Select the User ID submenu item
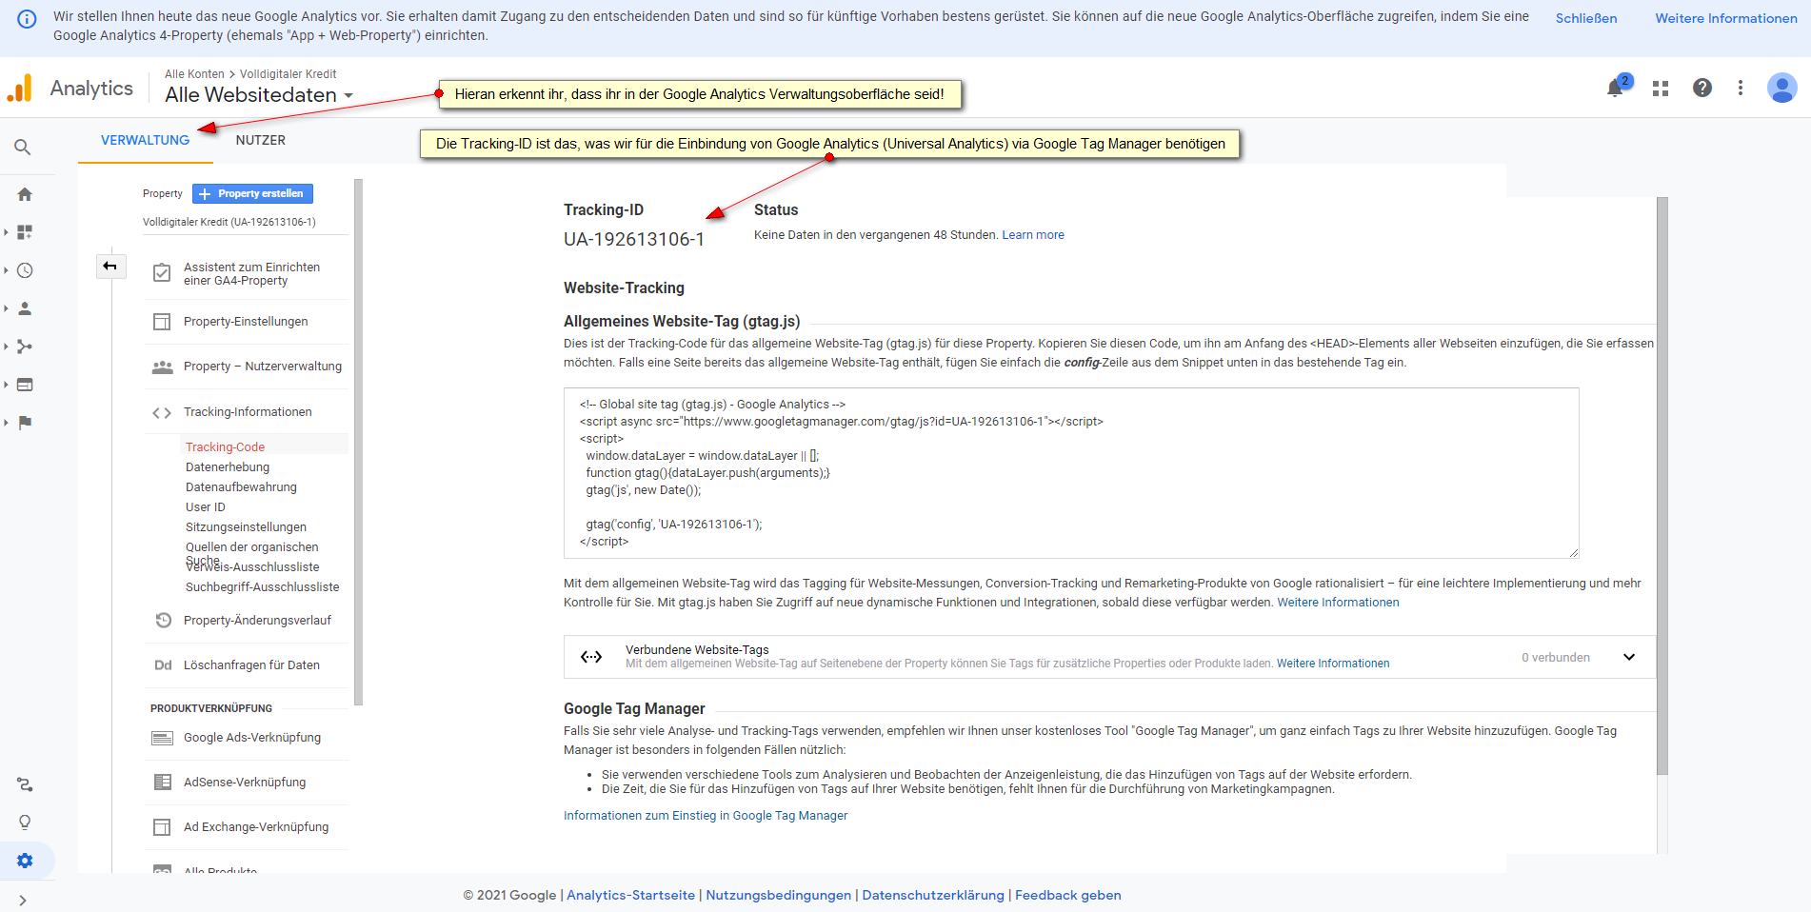Screen dimensions: 1811x912 pos(206,507)
